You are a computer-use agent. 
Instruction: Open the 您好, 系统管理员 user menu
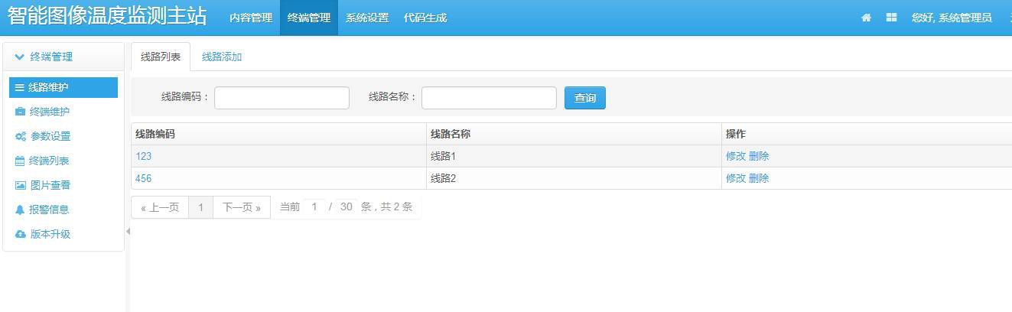pos(951,18)
